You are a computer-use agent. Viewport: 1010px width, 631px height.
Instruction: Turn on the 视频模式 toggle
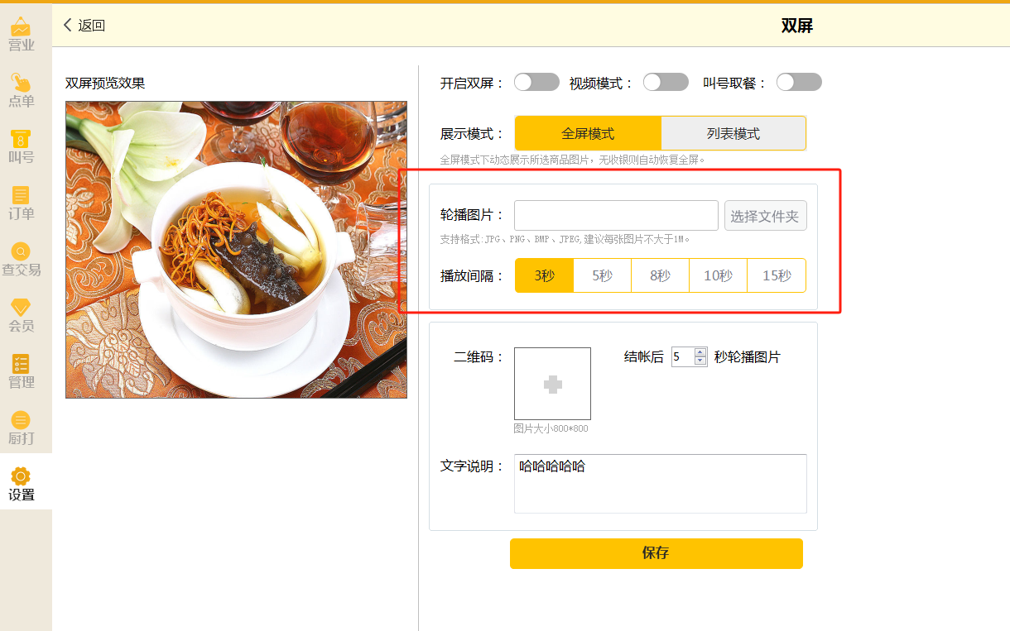666,82
